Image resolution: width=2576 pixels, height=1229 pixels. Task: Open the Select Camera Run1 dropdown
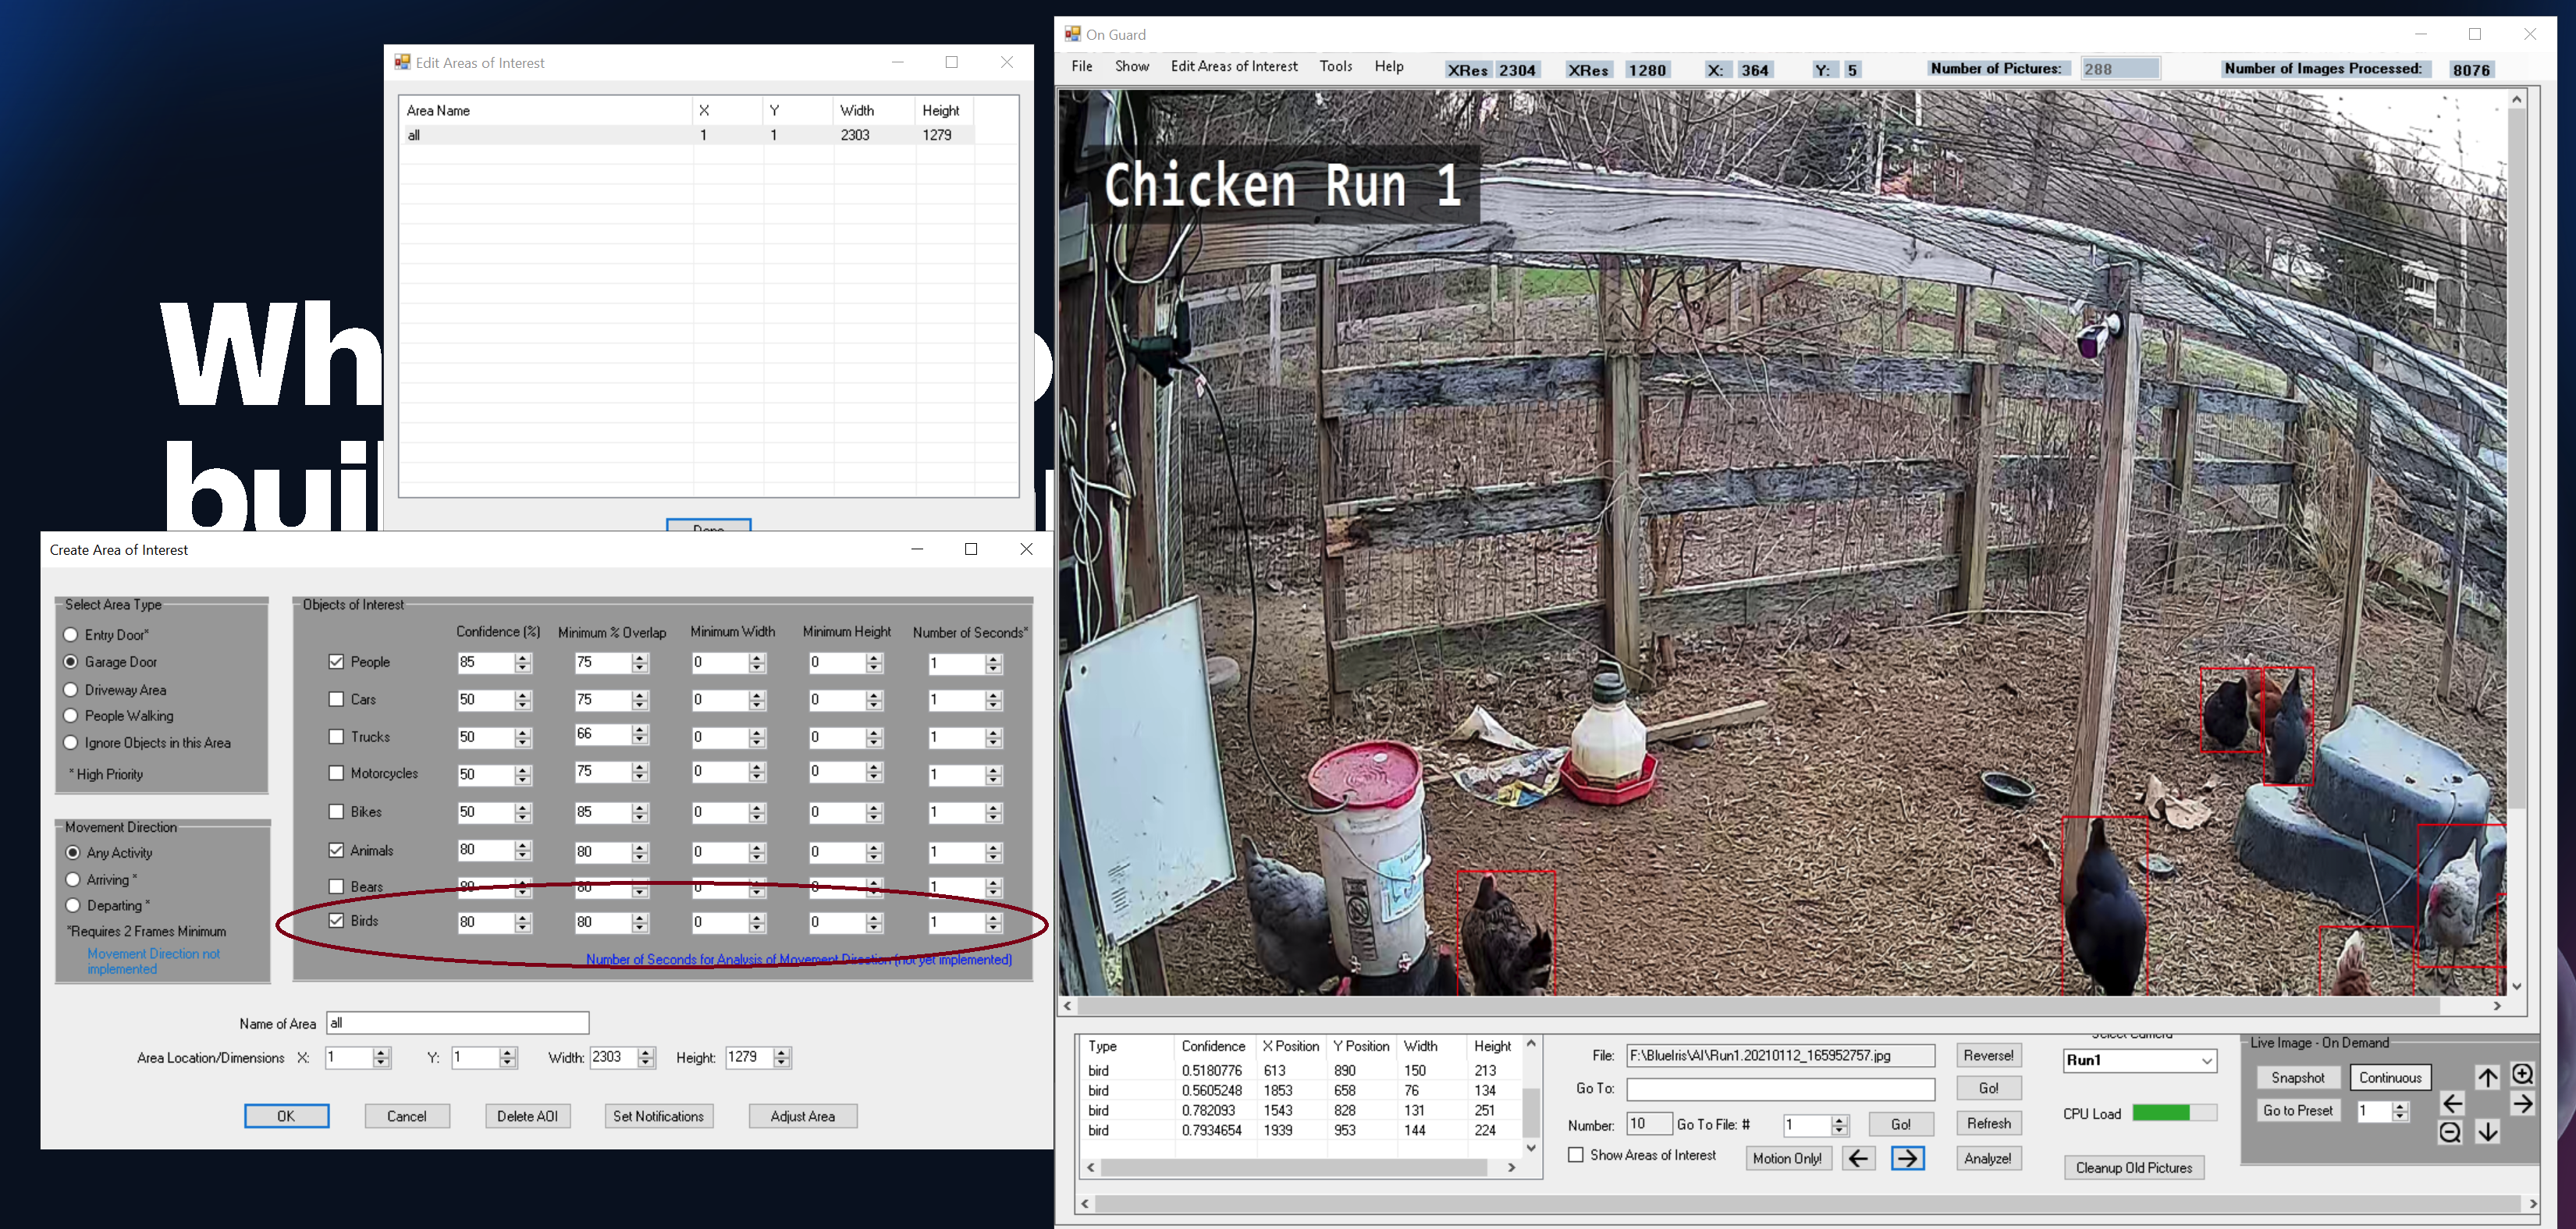pos(2206,1060)
